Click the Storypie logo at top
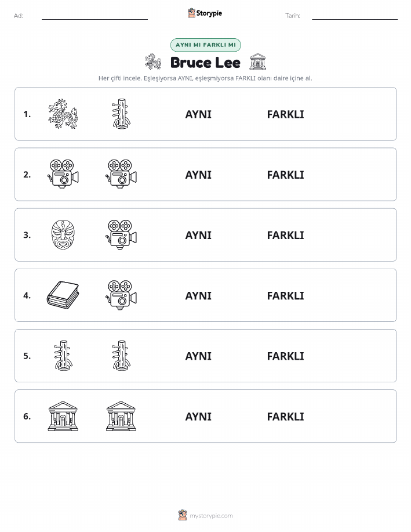411x532 pixels. tap(205, 13)
